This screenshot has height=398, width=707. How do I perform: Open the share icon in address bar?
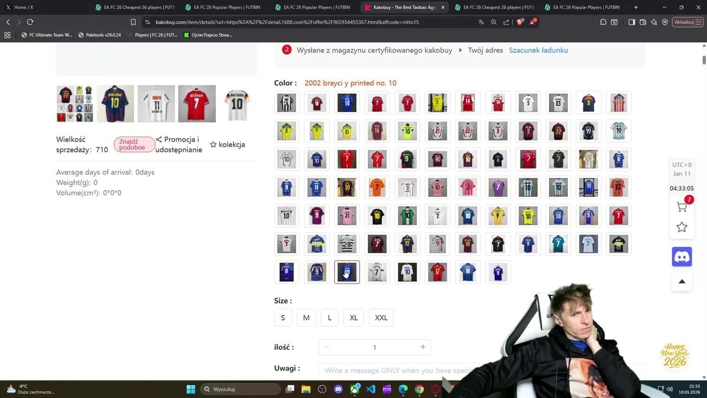(506, 22)
